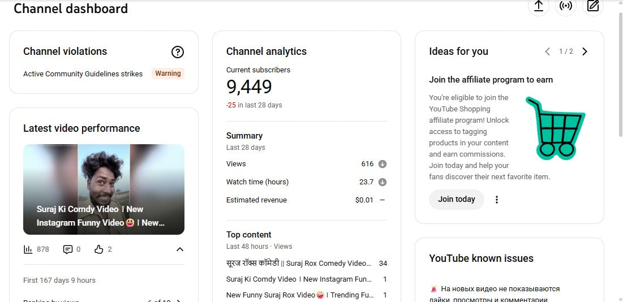Click the shopping cart illustration
Image resolution: width=623 pixels, height=302 pixels.
pos(556,128)
